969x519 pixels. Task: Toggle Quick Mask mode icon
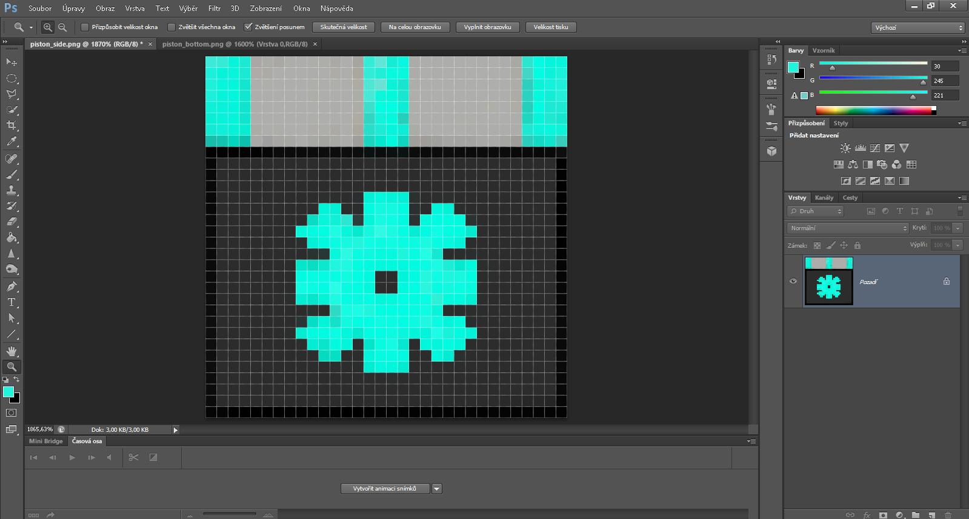(x=12, y=413)
